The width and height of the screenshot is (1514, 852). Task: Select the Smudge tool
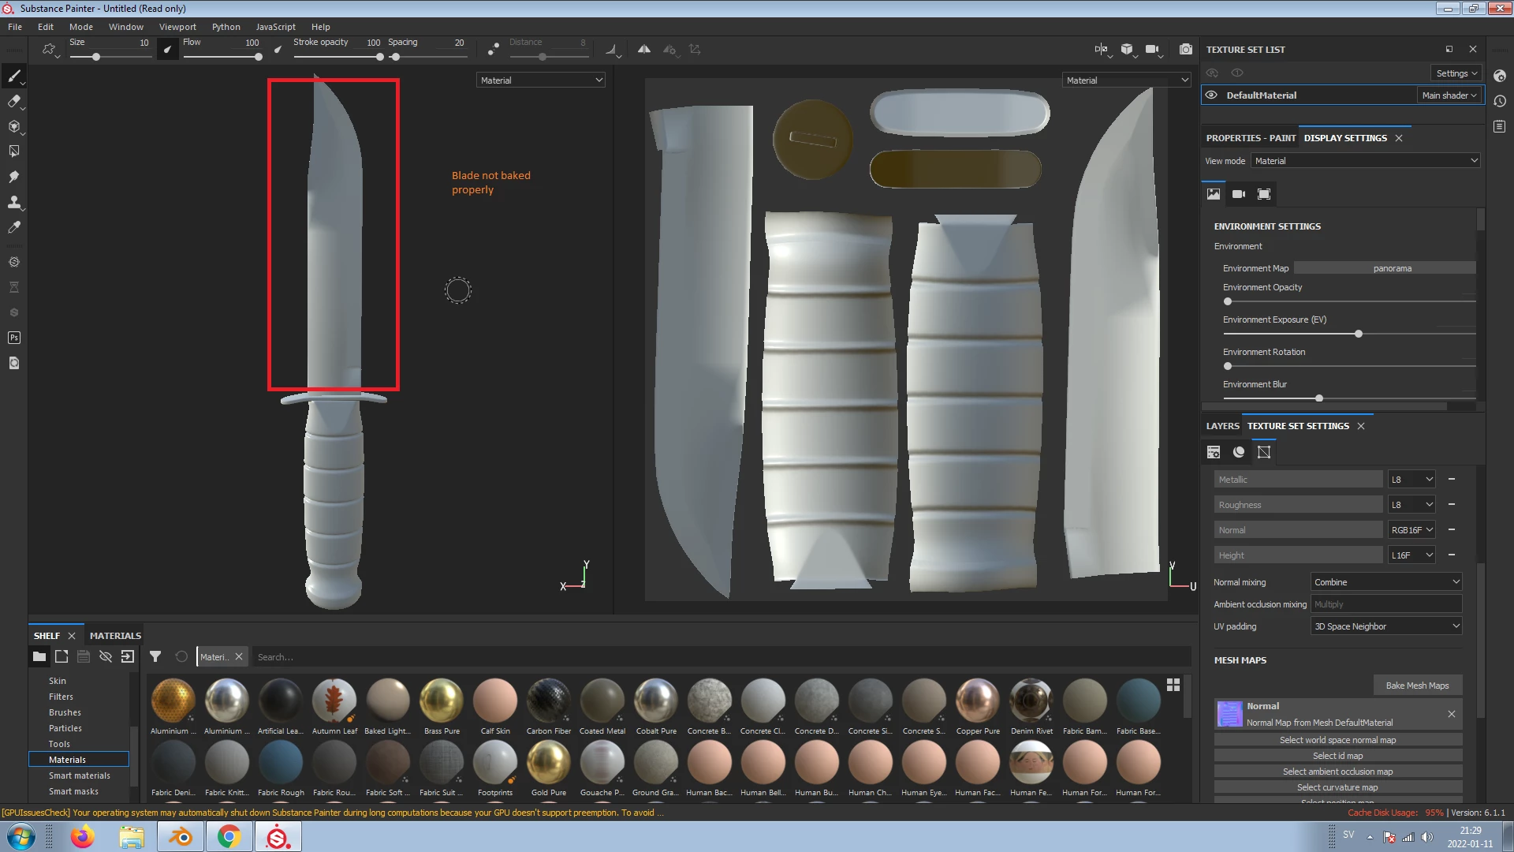[13, 177]
